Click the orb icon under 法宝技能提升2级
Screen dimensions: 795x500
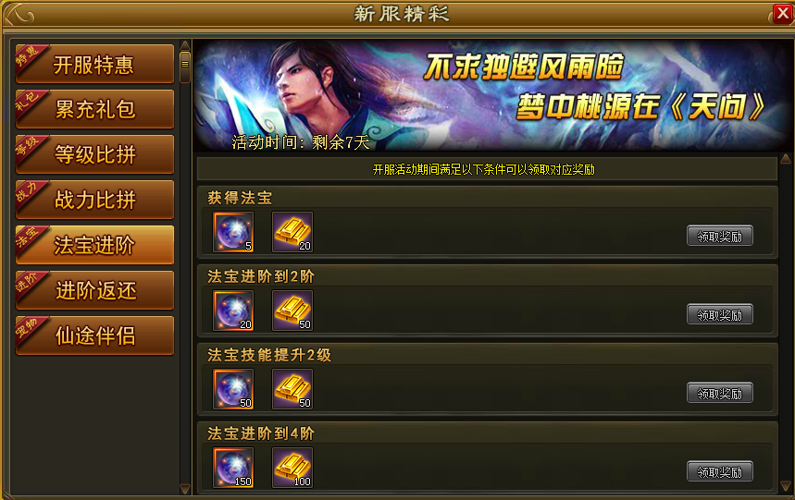233,389
